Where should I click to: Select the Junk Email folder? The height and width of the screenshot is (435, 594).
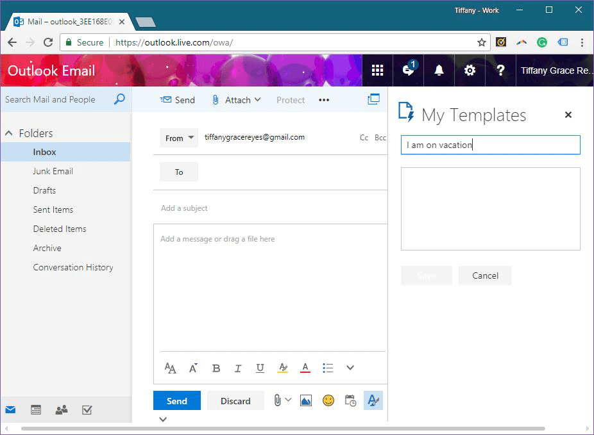coord(53,171)
